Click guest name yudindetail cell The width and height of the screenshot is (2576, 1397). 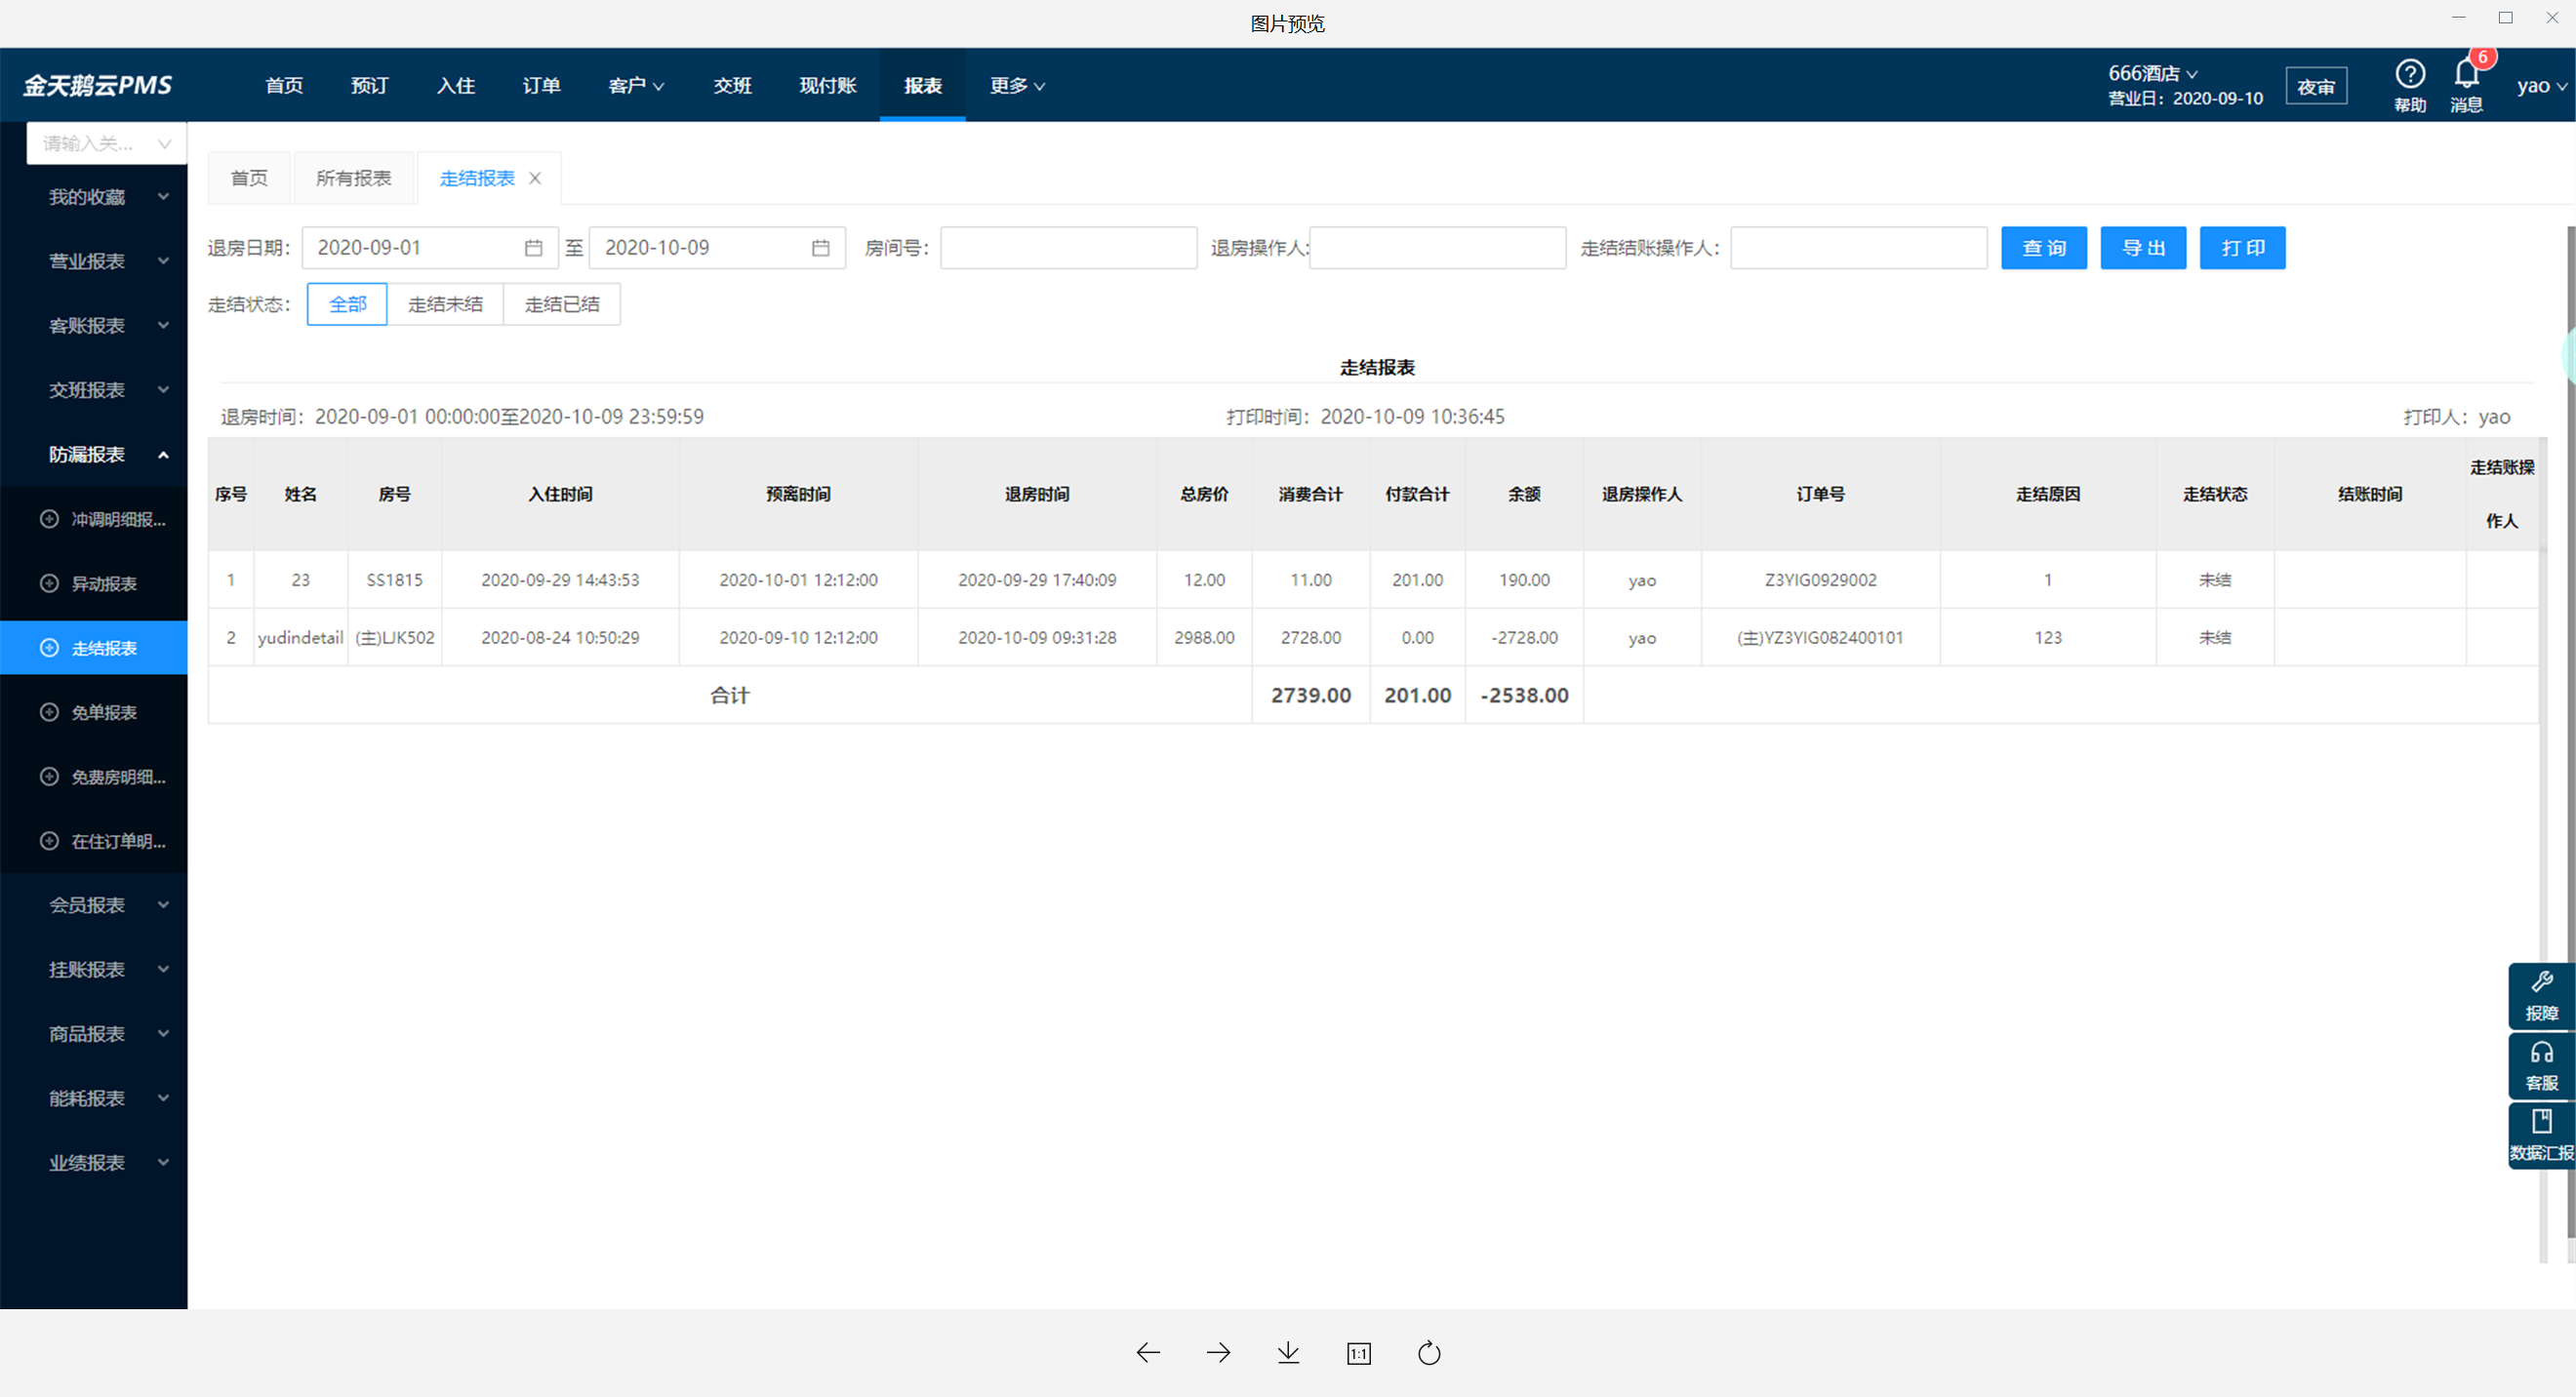pyautogui.click(x=300, y=638)
